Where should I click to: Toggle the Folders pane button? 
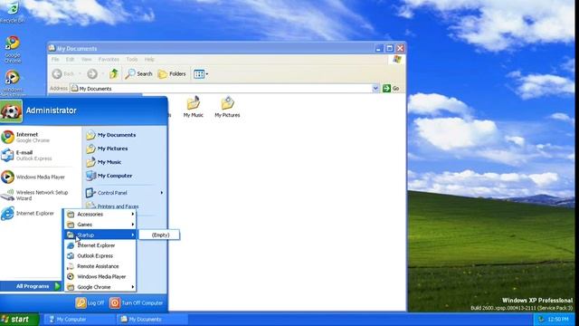click(x=172, y=74)
